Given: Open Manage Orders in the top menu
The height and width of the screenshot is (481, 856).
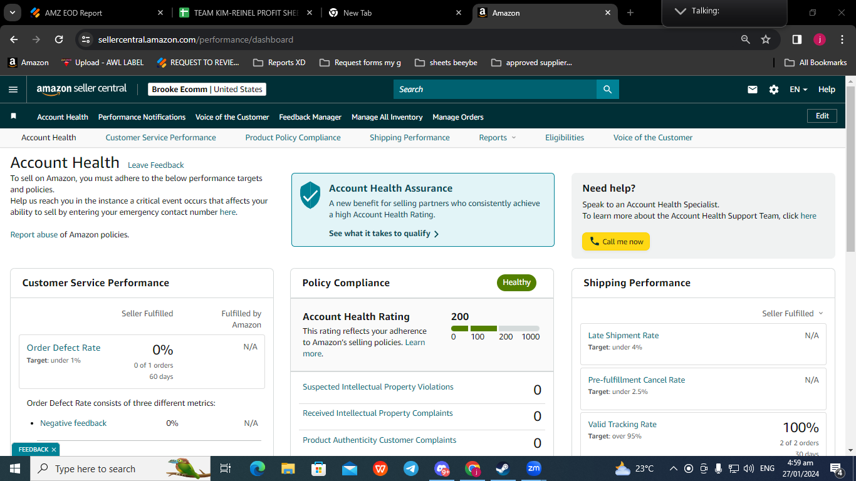Looking at the screenshot, I should tap(458, 117).
